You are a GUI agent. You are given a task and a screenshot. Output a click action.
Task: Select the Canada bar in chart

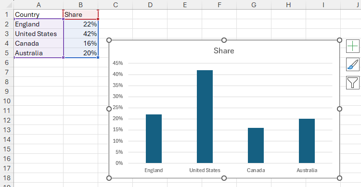pyautogui.click(x=256, y=145)
